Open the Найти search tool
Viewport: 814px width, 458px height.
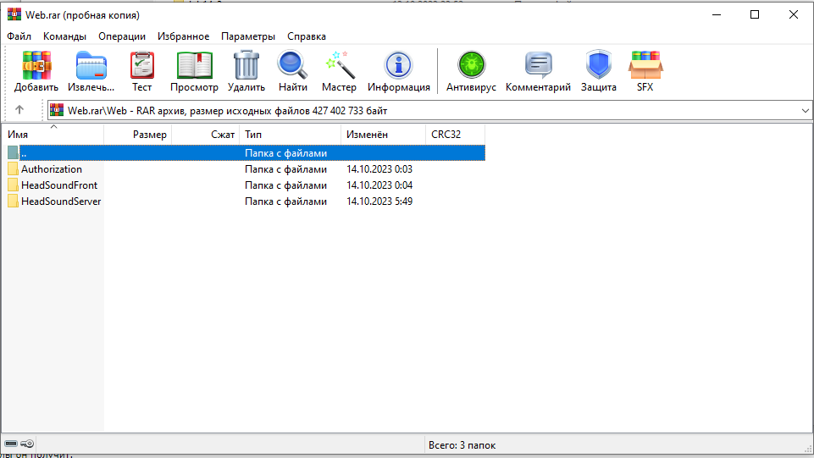coord(292,71)
